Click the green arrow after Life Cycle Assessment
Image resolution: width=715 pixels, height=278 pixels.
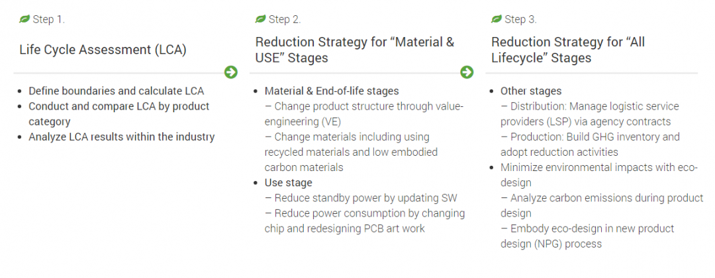point(231,72)
